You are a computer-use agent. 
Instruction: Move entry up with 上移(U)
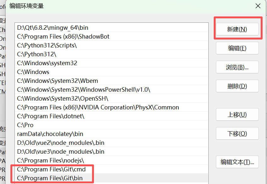[237, 114]
